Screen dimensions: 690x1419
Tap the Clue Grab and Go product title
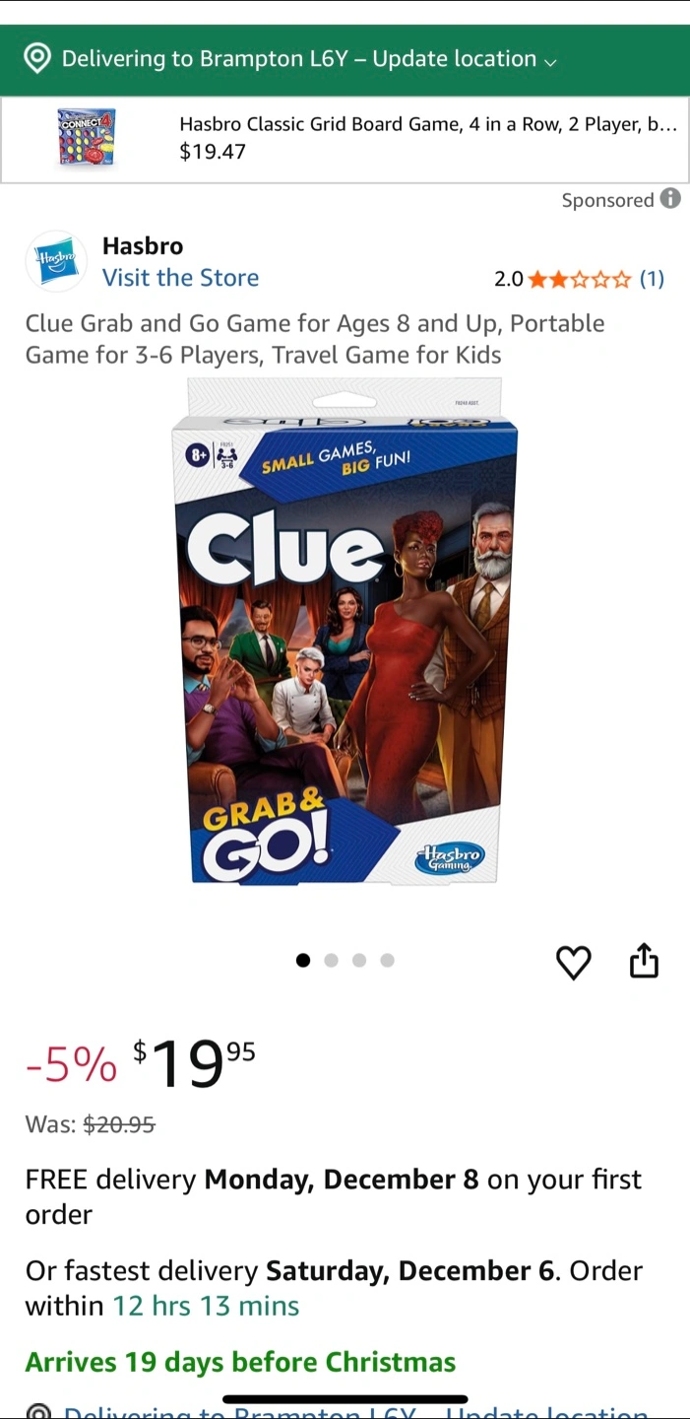pyautogui.click(x=315, y=339)
